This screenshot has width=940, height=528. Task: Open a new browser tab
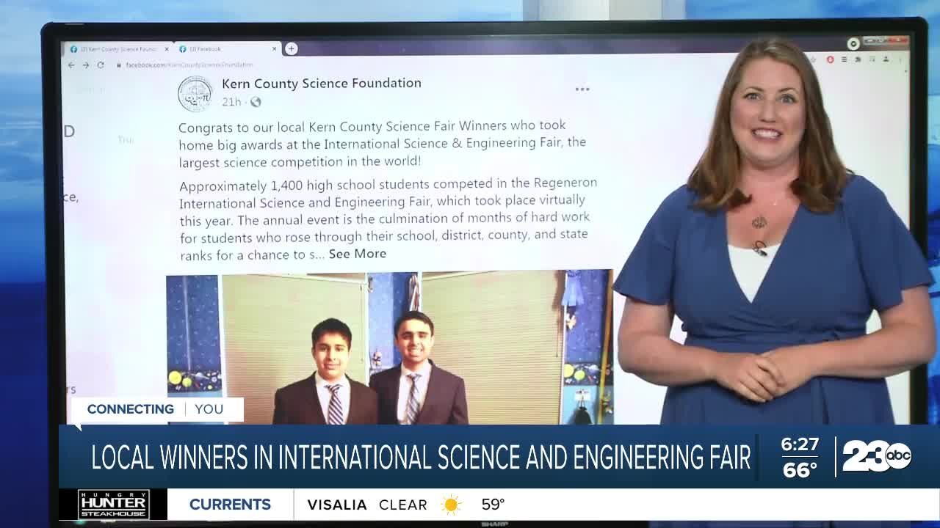pos(292,48)
